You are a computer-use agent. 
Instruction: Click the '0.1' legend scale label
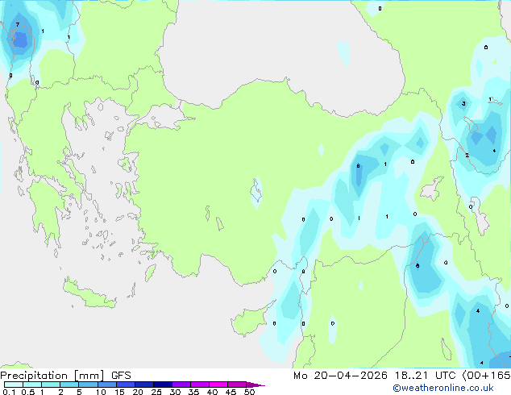coord(9,392)
